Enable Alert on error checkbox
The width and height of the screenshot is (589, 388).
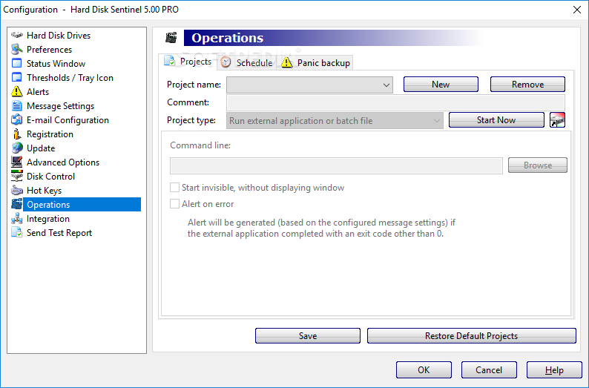click(174, 203)
